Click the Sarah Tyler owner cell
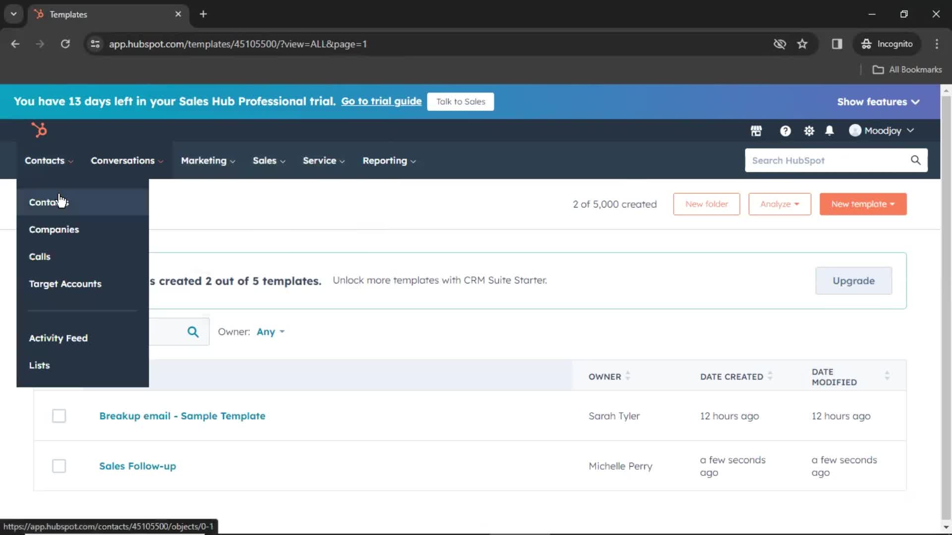 (x=614, y=416)
